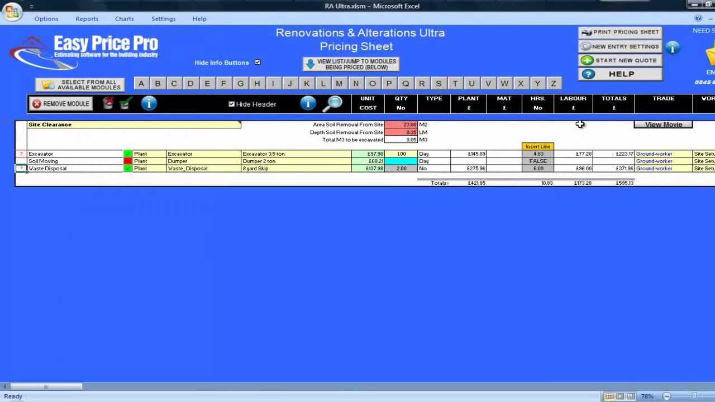Click the green tick bin icon
Screen dimensions: 715x402
click(126, 103)
